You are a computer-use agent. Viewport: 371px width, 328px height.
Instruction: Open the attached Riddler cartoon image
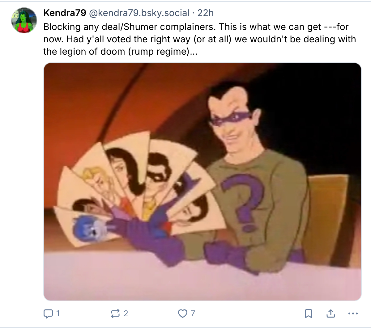pos(203,182)
